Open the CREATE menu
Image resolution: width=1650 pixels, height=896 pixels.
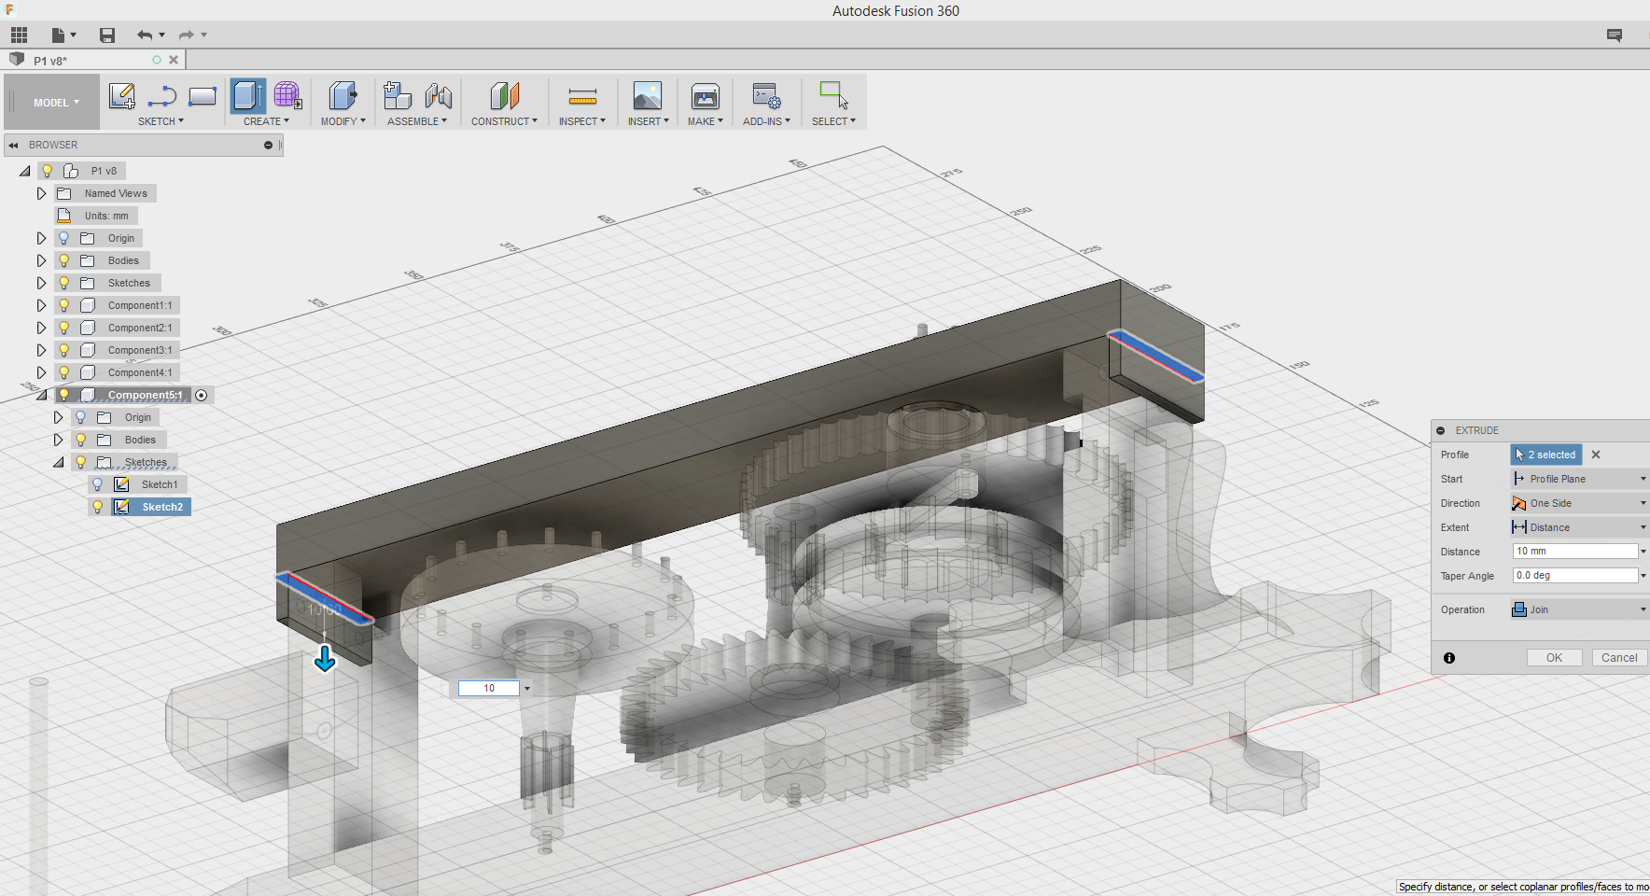(266, 121)
